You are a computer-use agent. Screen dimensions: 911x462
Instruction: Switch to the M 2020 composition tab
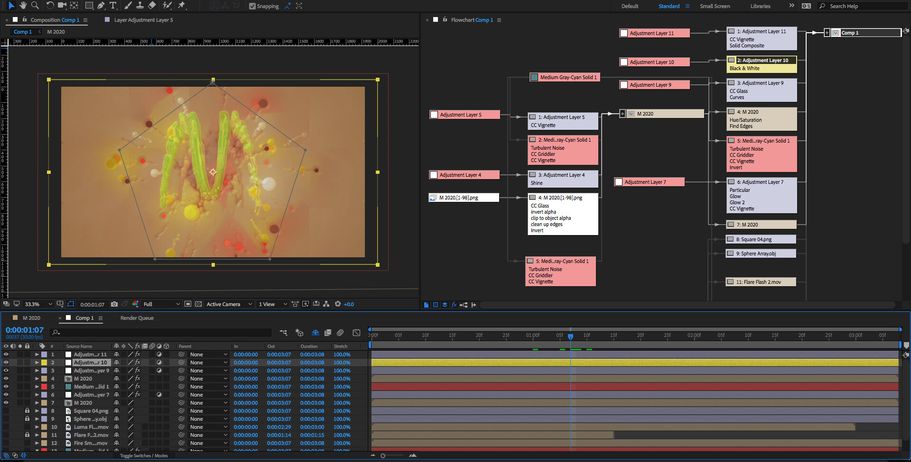coord(31,318)
